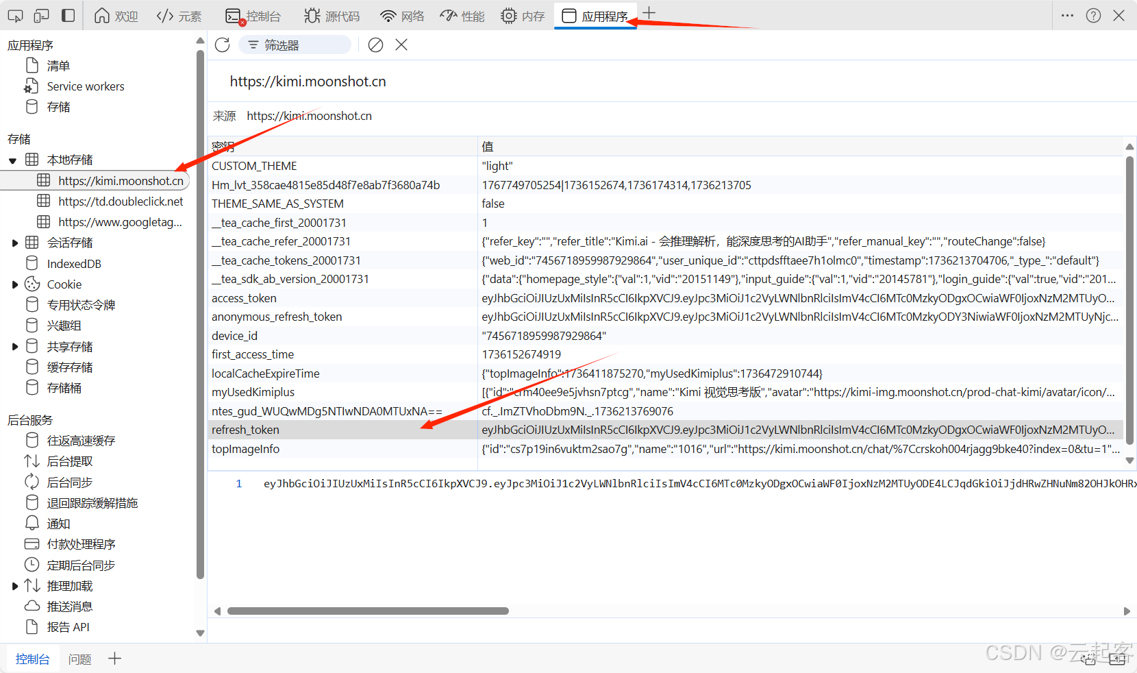Switch to bottom drawer 控制台 tab
The height and width of the screenshot is (673, 1137).
click(x=32, y=659)
